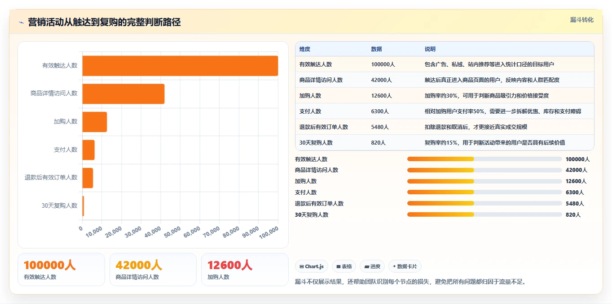Click progress list value 820人
The height and width of the screenshot is (304, 612).
[x=573, y=214]
